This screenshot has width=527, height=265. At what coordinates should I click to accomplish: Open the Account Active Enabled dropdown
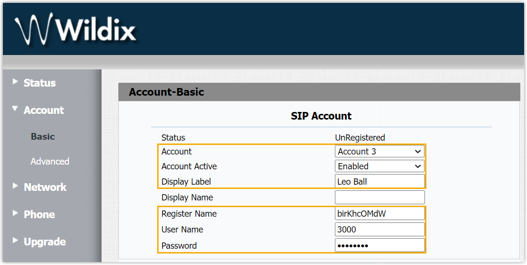click(x=379, y=166)
